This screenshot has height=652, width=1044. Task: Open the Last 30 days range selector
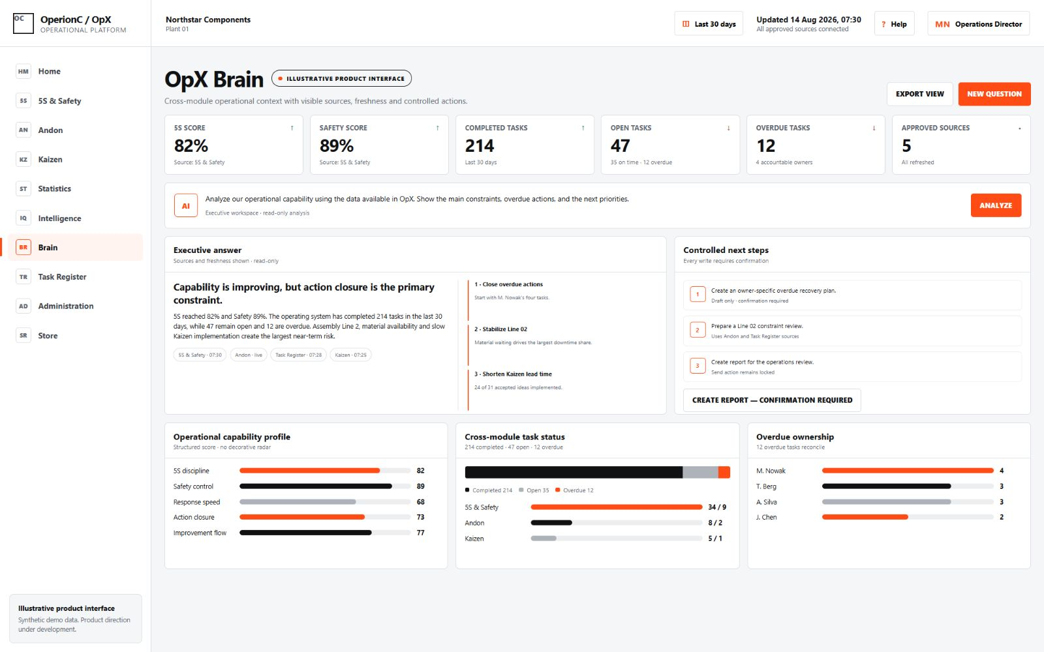click(709, 24)
